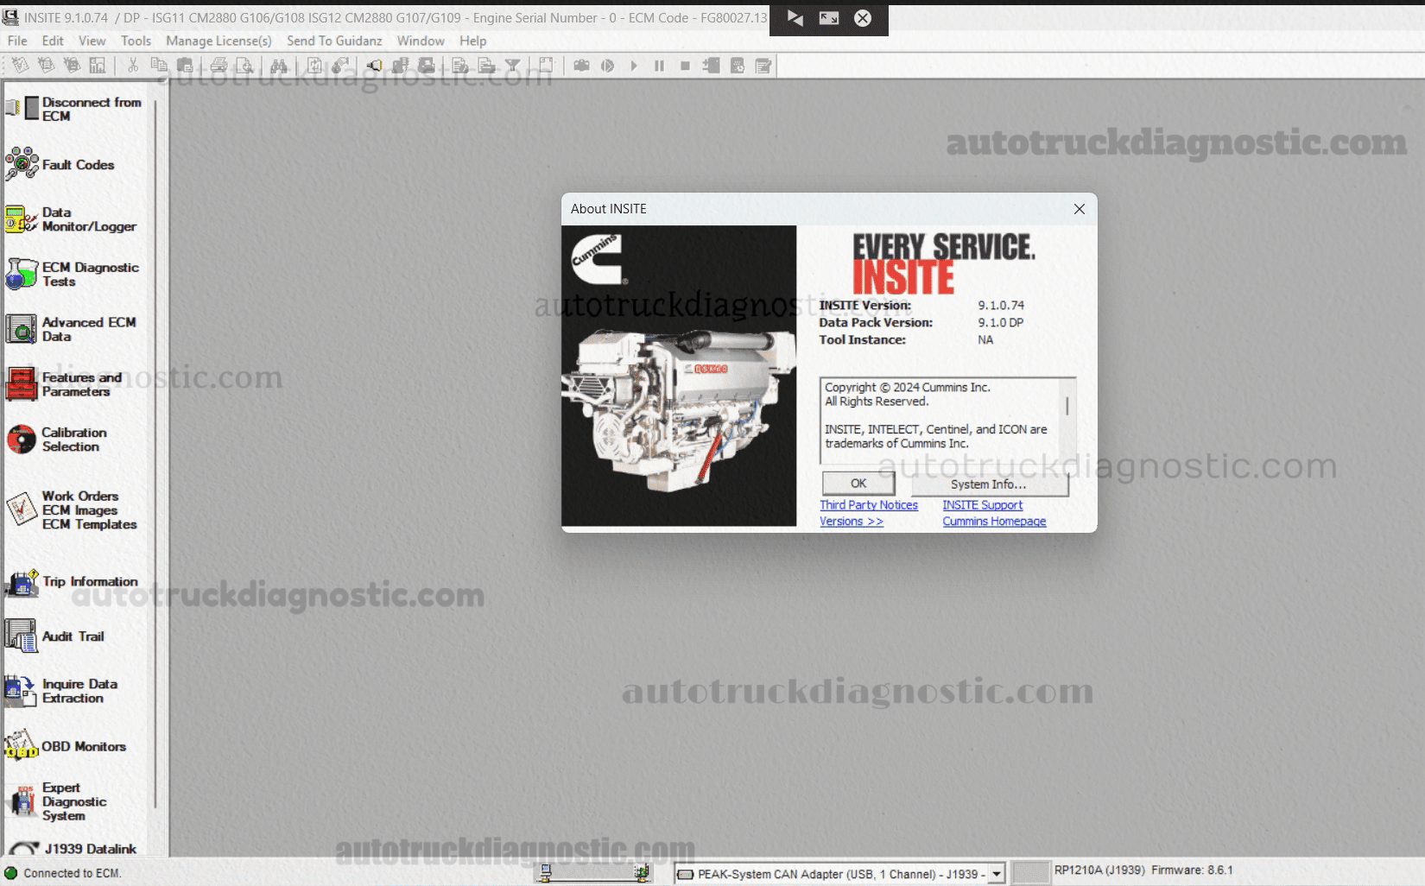The height and width of the screenshot is (886, 1425).
Task: Select the Calibration Selection icon
Action: click(22, 440)
